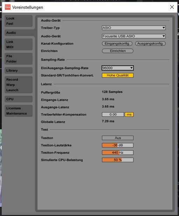Open the Licenses Maintenance tab
Viewport: 179px width, 216px height.
19,111
